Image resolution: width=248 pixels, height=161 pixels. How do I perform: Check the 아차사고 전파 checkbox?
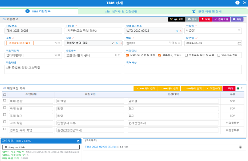[219, 55]
